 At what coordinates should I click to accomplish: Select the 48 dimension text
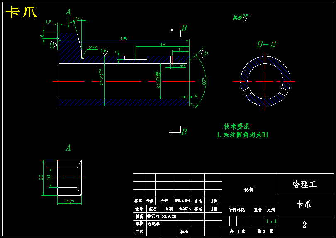coord(163,44)
